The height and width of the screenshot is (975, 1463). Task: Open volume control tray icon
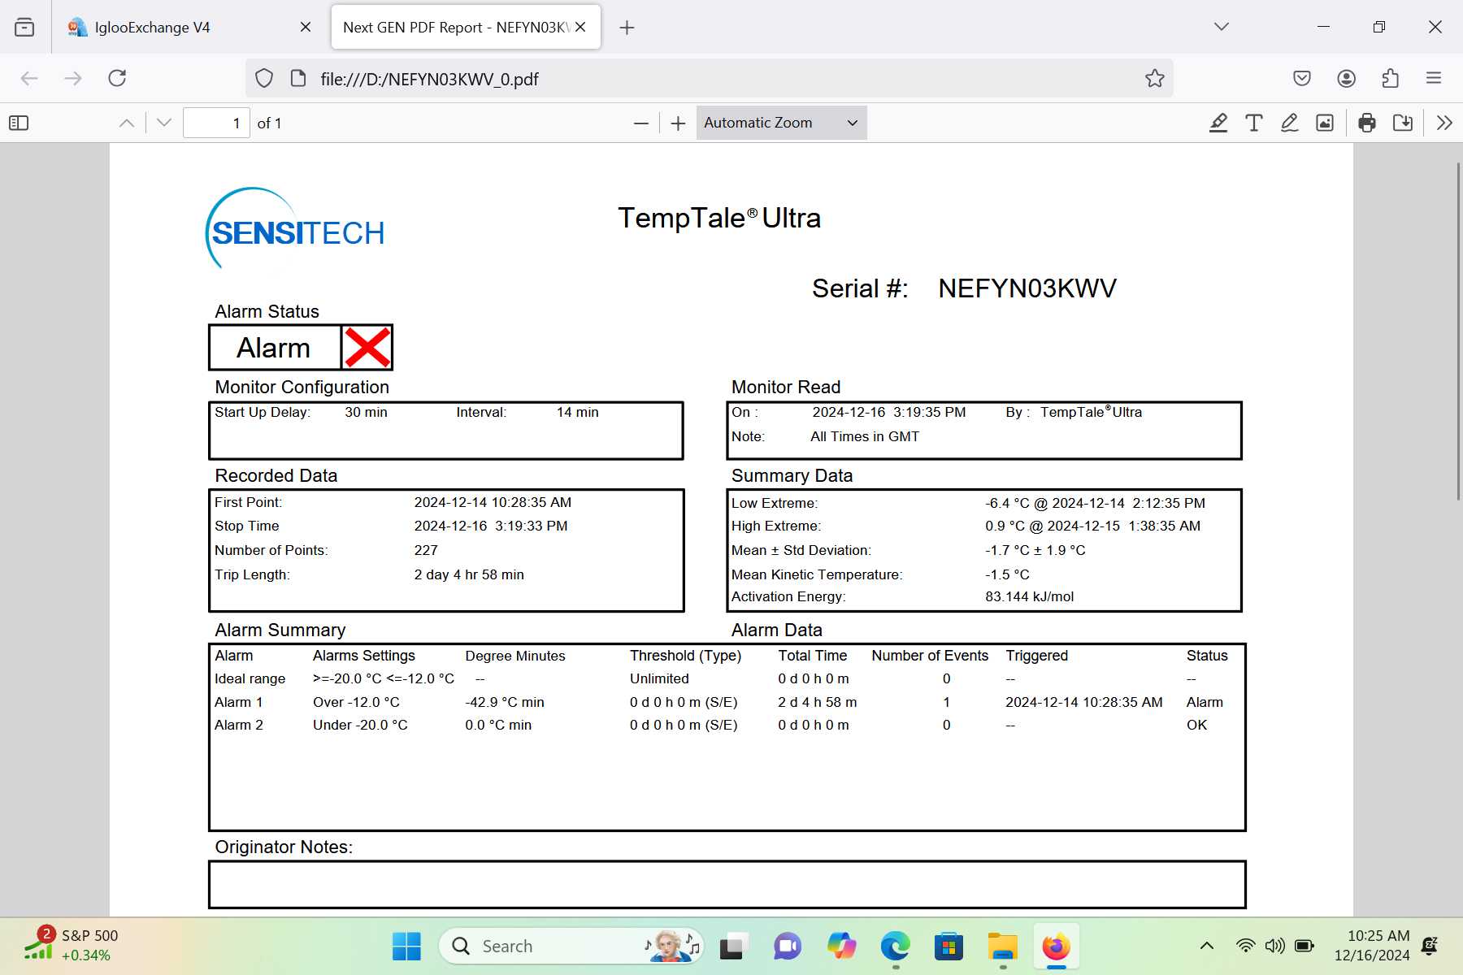coord(1274,946)
